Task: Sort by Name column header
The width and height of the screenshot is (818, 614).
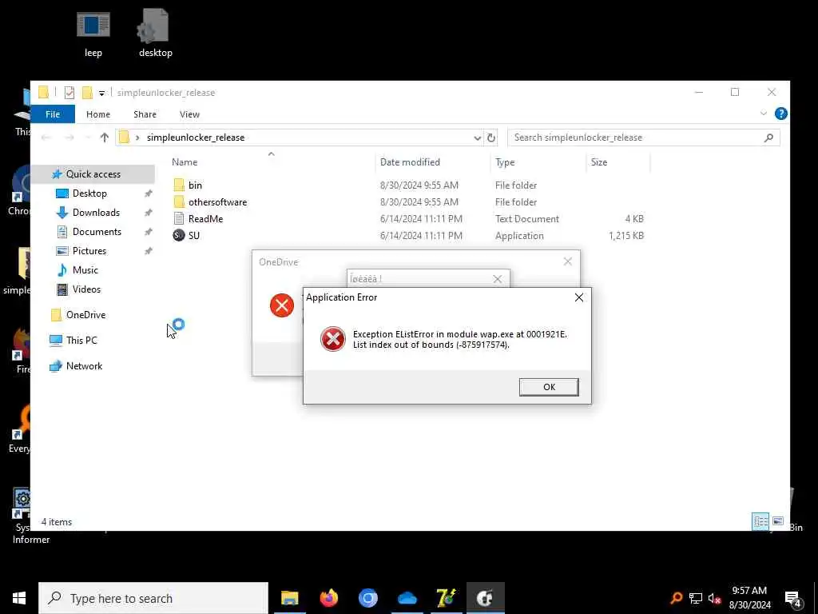Action: pos(185,161)
